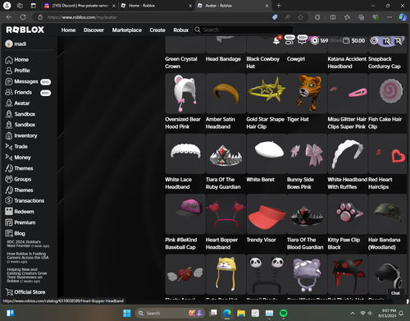The width and height of the screenshot is (410, 321).
Task: Open Groups in the sidebar
Action: click(18, 179)
